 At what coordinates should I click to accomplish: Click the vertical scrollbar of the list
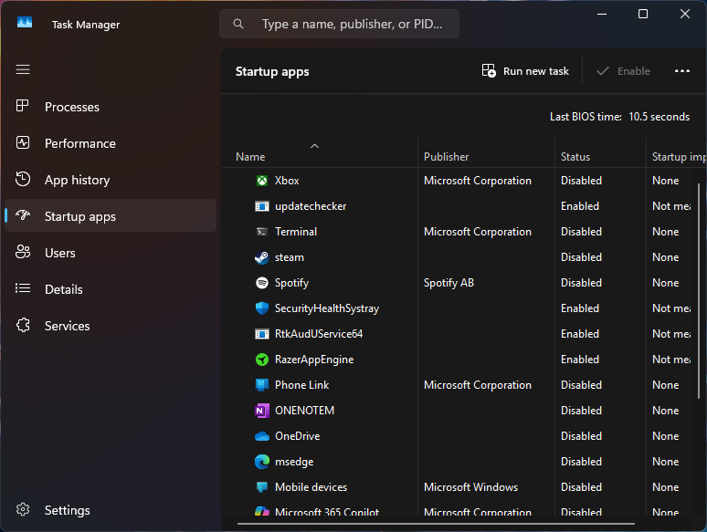699,291
